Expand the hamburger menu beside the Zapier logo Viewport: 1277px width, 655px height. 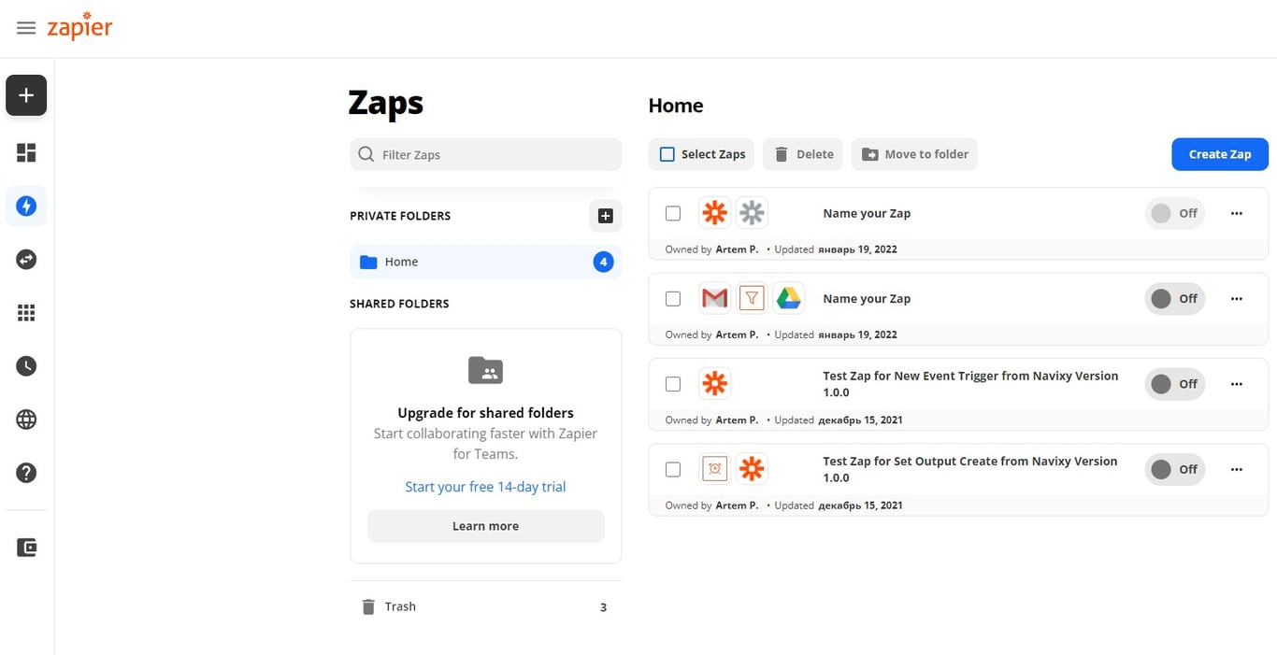[26, 27]
